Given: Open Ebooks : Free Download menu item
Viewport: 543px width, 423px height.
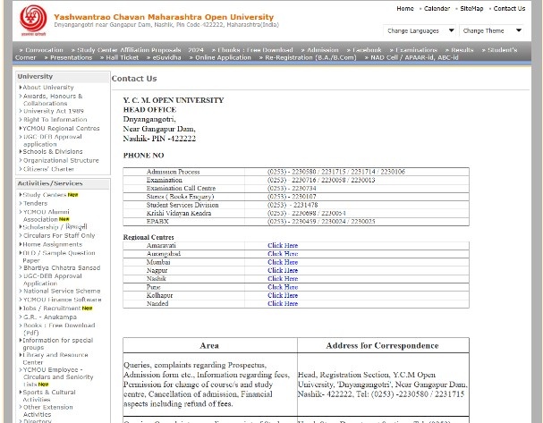Looking at the screenshot, I should [x=255, y=50].
